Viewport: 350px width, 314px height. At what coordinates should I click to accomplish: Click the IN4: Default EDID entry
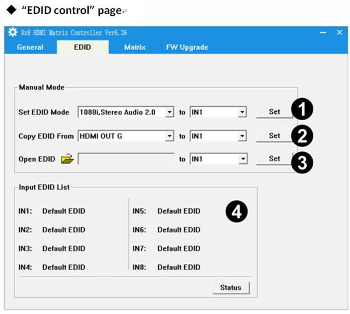52,267
